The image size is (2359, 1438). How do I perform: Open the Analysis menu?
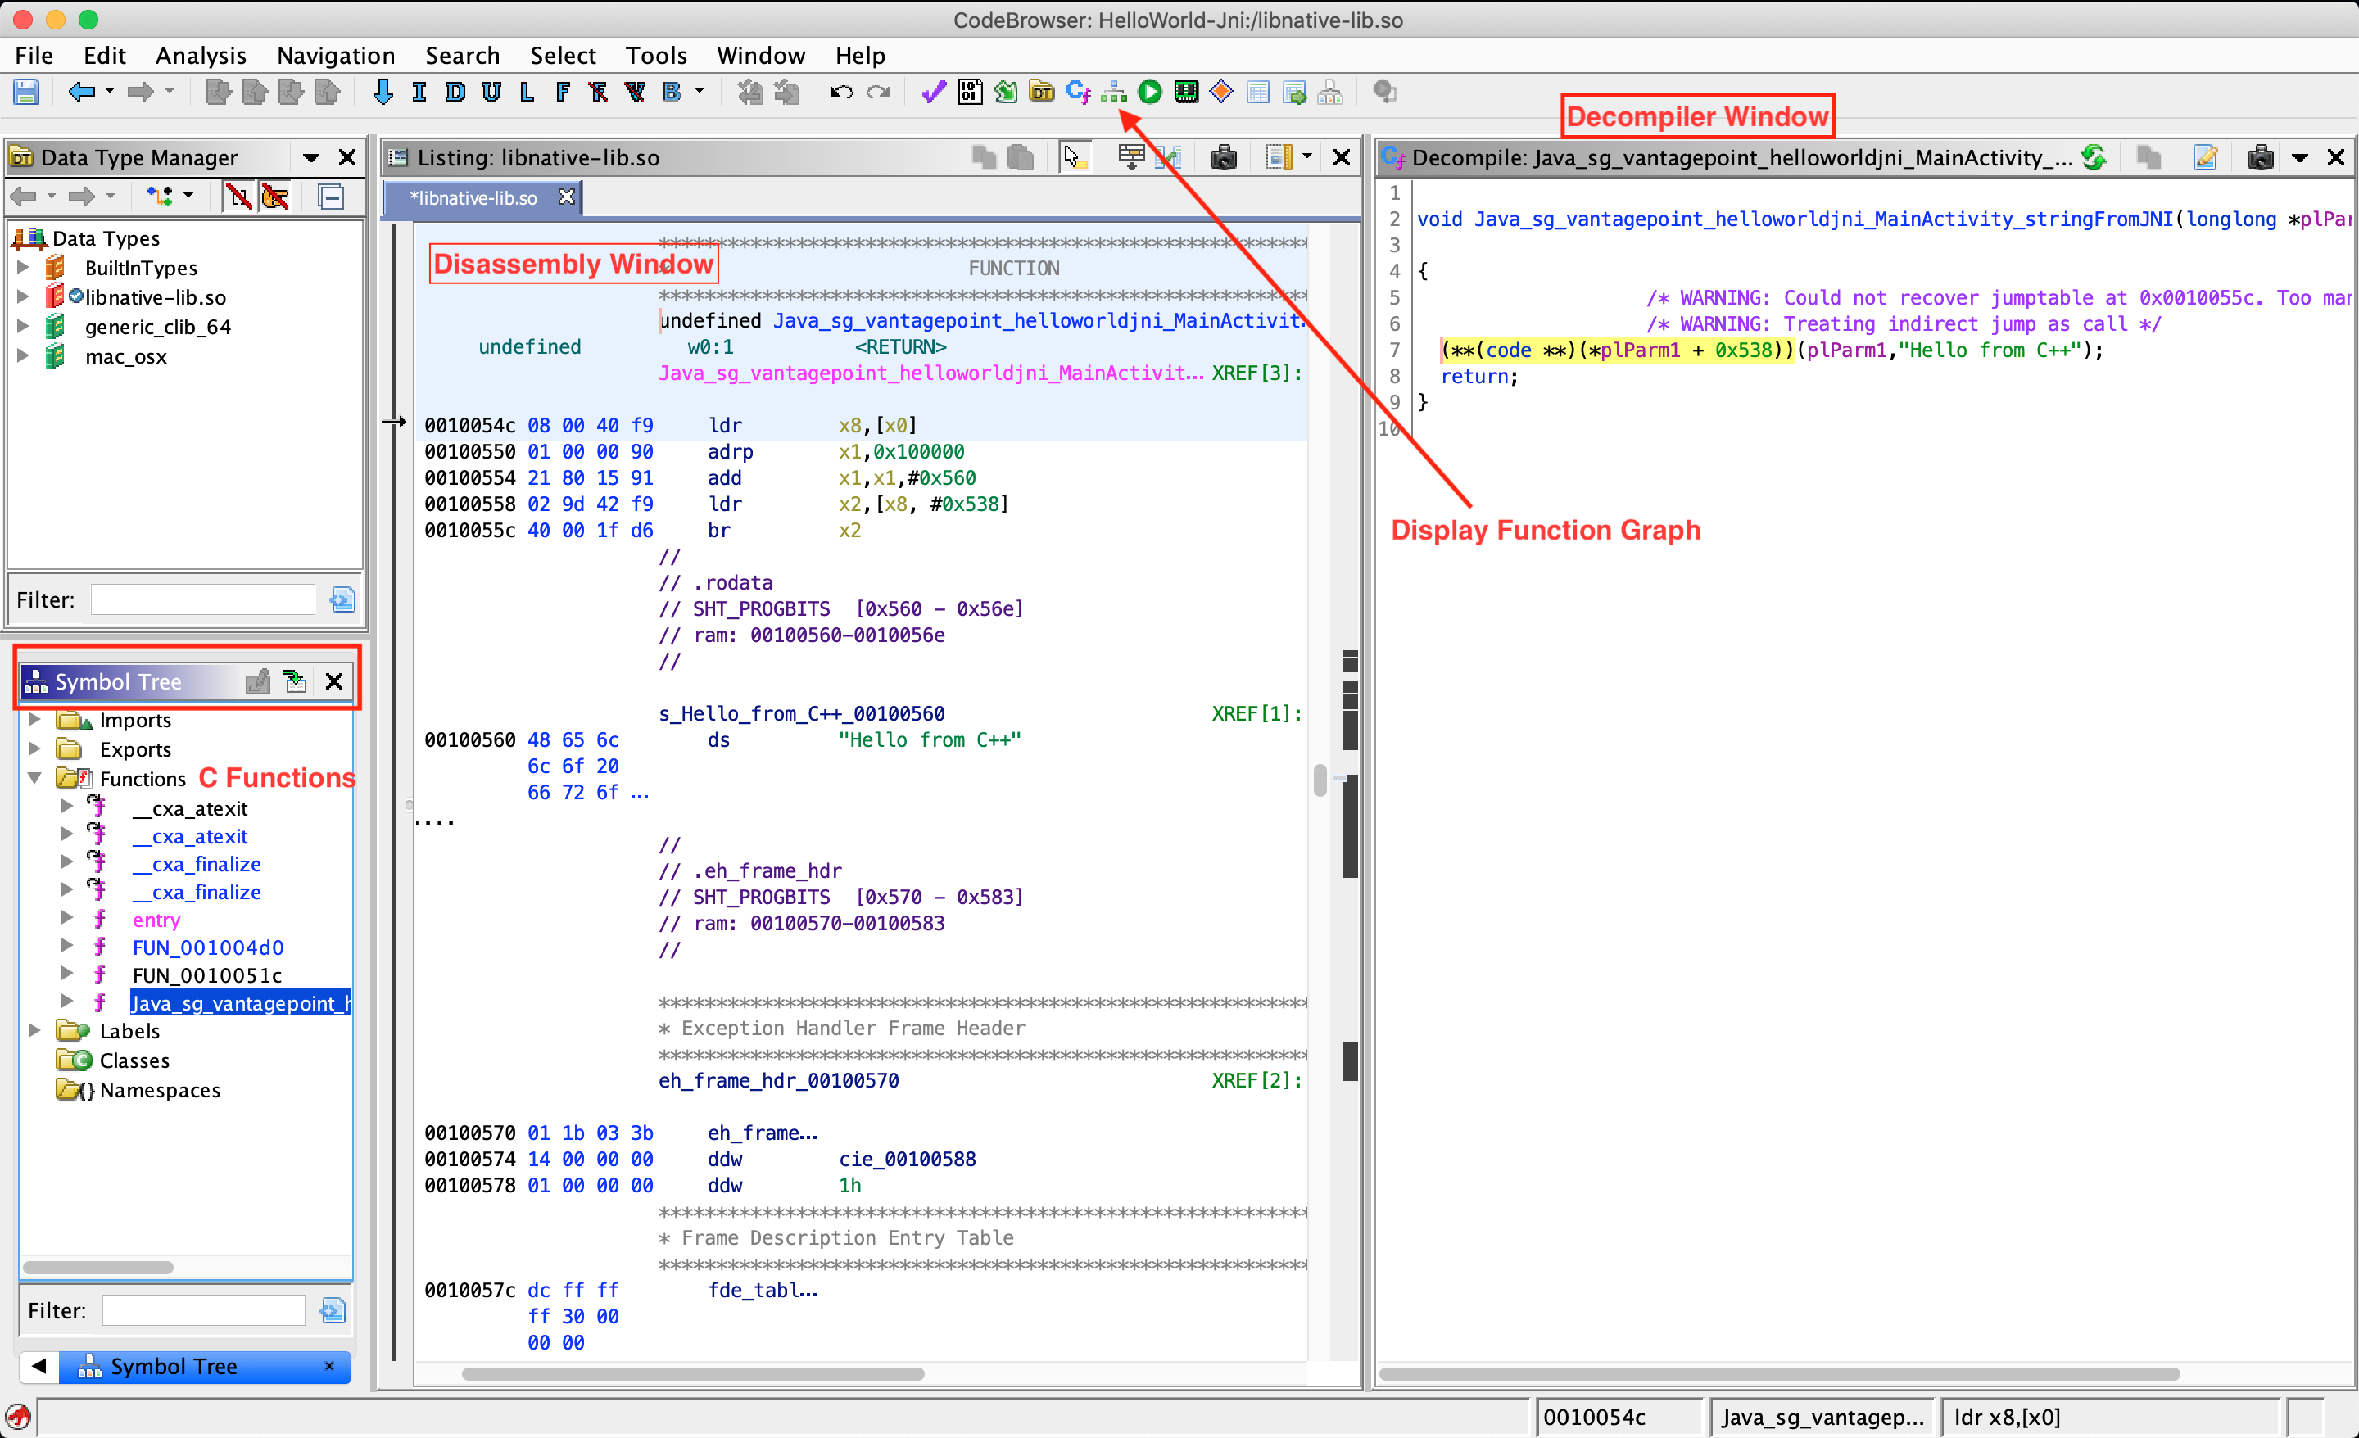201,56
